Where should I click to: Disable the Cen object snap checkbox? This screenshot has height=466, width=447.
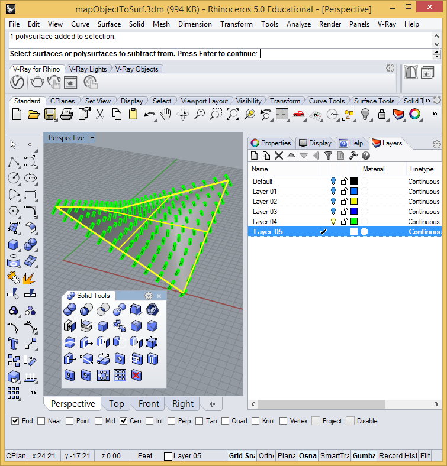pyautogui.click(x=124, y=421)
